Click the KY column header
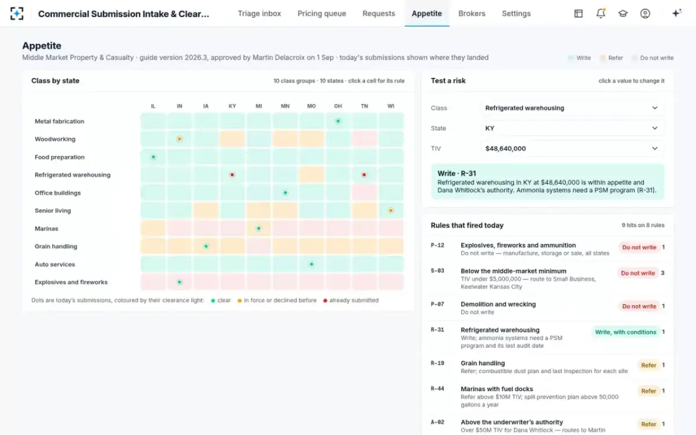 (x=232, y=106)
